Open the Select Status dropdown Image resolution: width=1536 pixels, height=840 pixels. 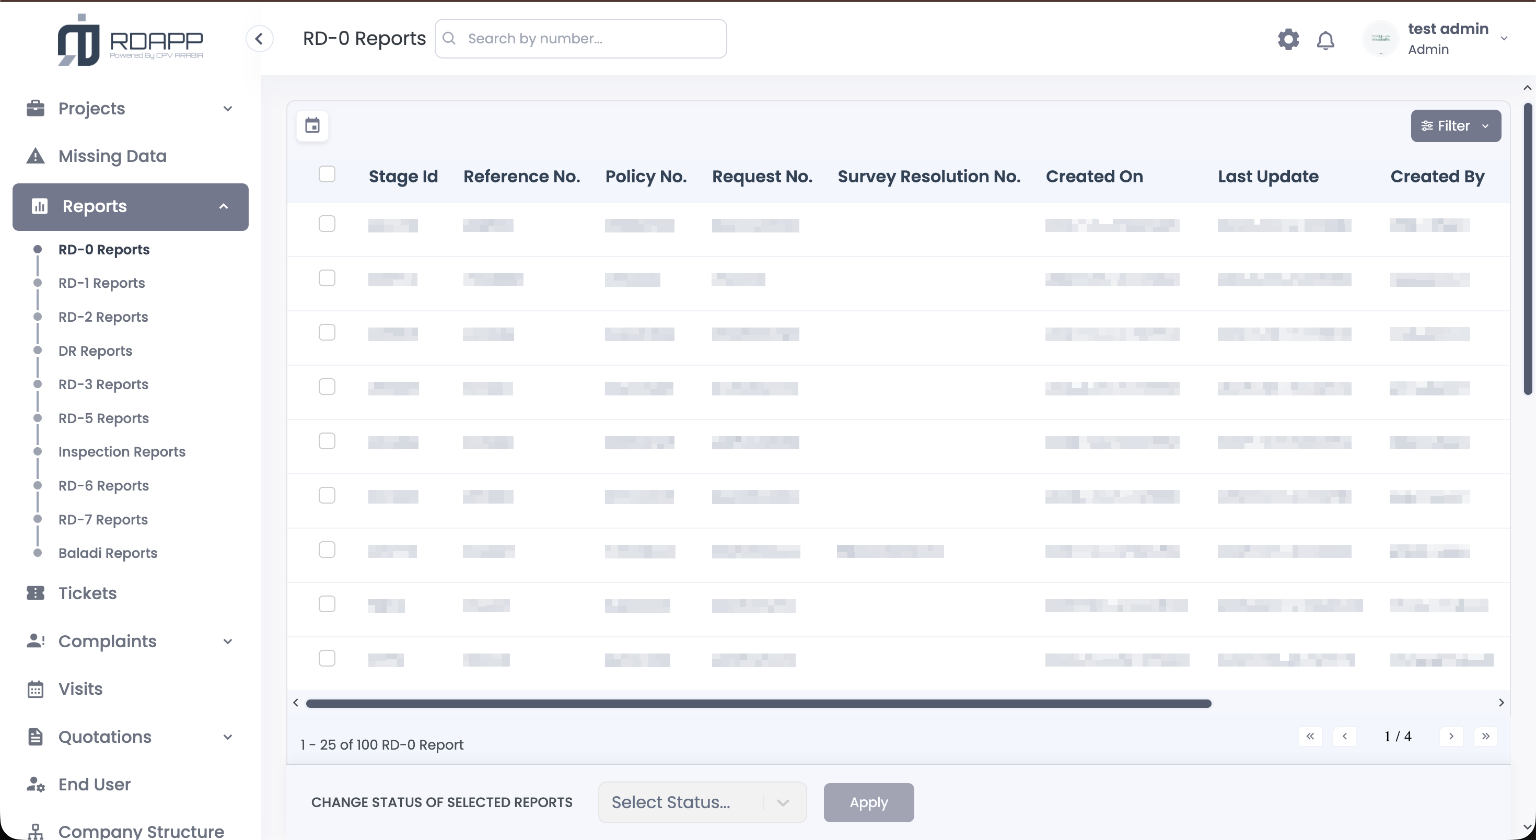click(x=702, y=802)
